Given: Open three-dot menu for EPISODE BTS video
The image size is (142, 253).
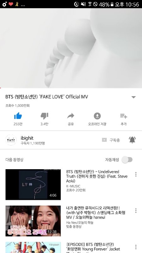Looking at the screenshot, I should click(x=136, y=247).
